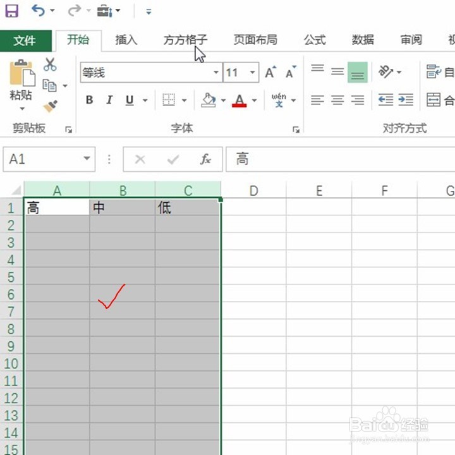Open the font name box showing 等线

151,72
